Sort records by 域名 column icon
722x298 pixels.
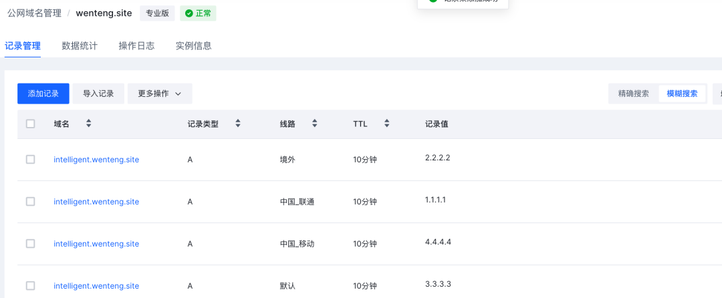[88, 124]
